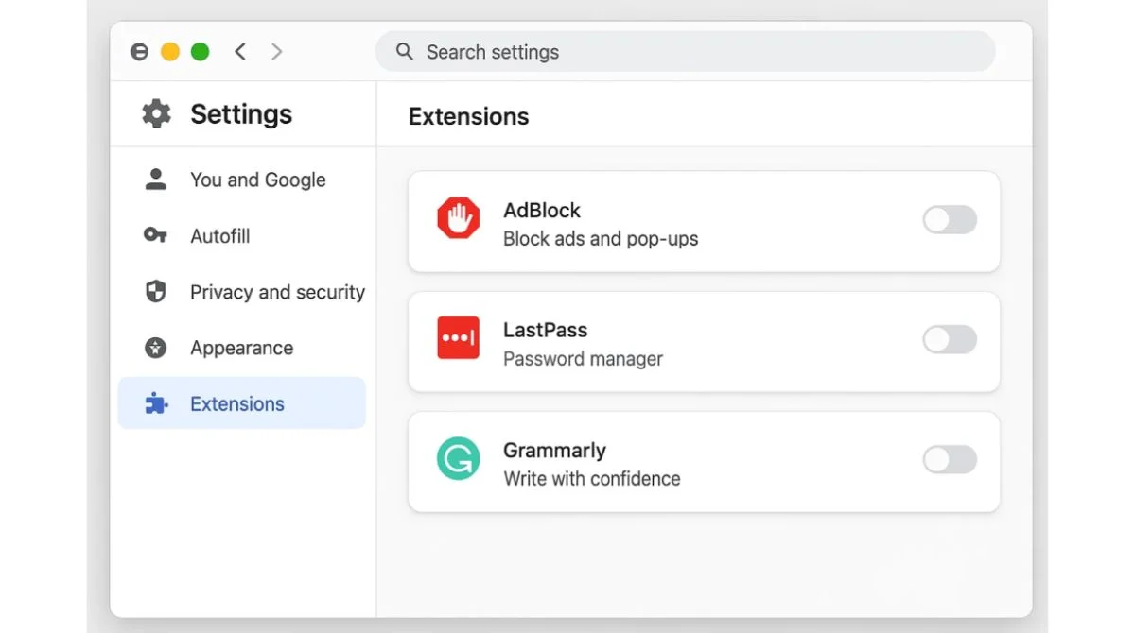Select Extensions in the sidebar
This screenshot has width=1135, height=633.
[242, 403]
